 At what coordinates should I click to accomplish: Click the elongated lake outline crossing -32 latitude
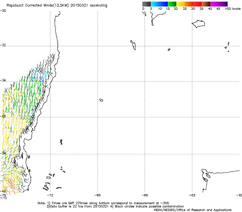[133, 45]
